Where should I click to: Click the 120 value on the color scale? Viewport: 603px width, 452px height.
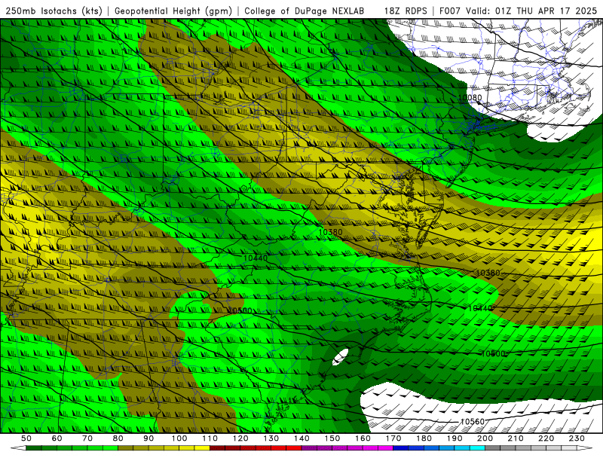(240, 438)
